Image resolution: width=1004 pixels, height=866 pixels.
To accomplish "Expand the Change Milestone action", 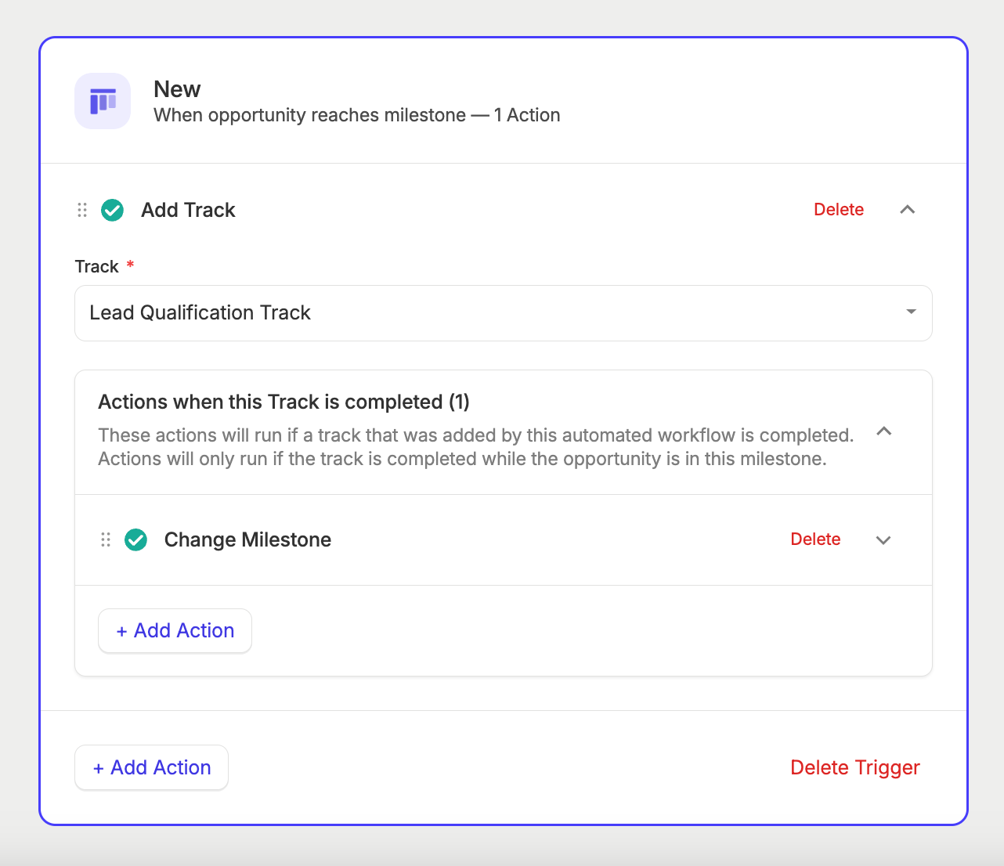I will 883,540.
